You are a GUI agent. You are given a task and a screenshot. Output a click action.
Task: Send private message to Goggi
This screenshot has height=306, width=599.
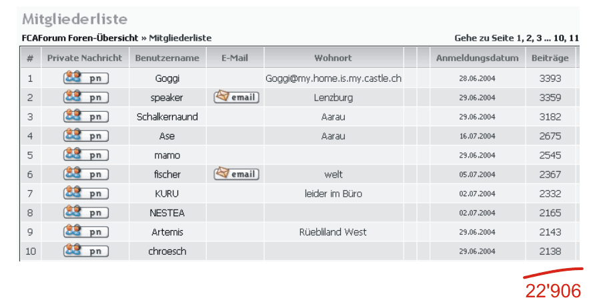(86, 78)
